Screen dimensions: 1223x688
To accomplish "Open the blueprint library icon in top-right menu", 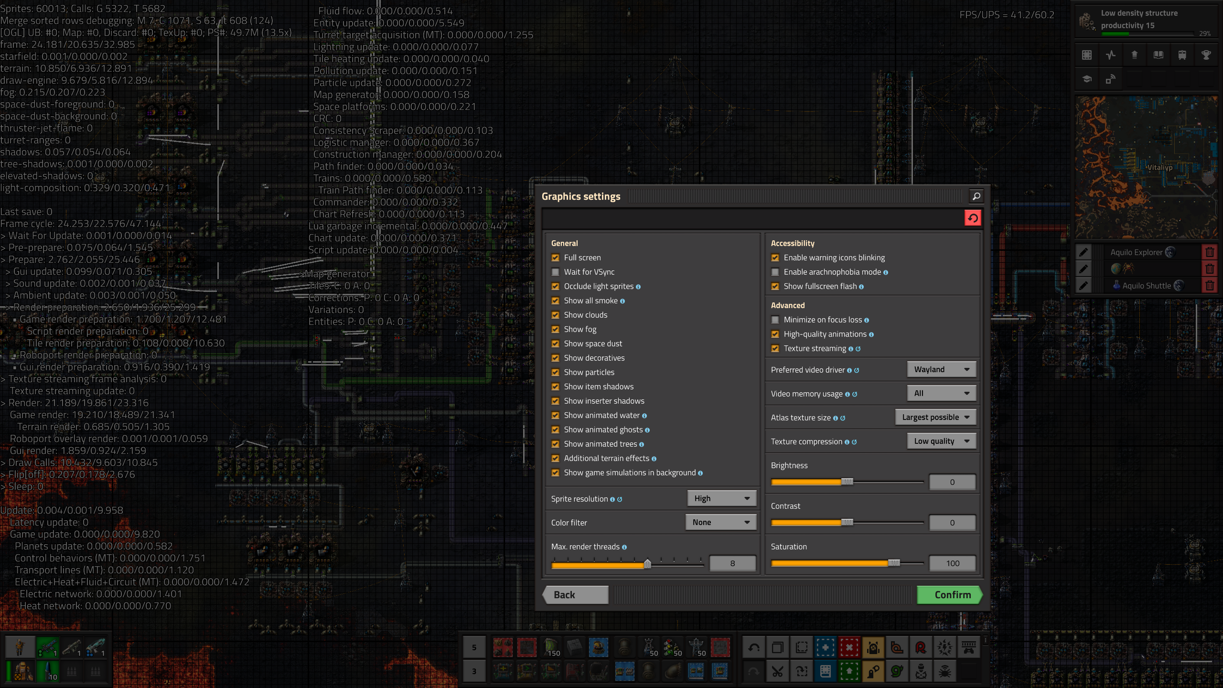I will click(x=1086, y=55).
